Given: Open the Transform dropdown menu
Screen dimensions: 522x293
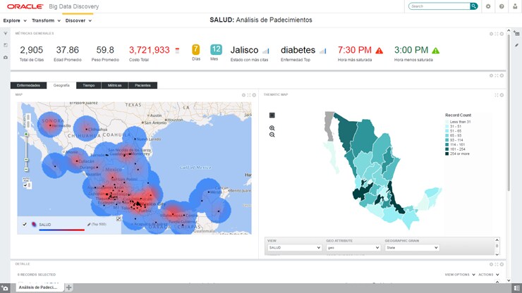Looking at the screenshot, I should tap(45, 20).
